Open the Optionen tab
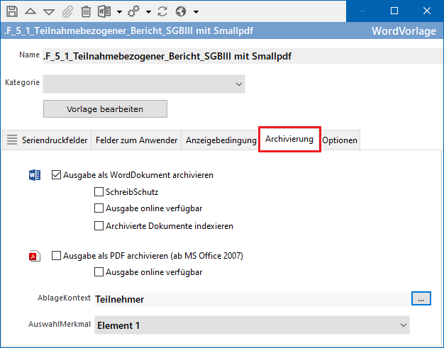This screenshot has width=444, height=348. 340,140
